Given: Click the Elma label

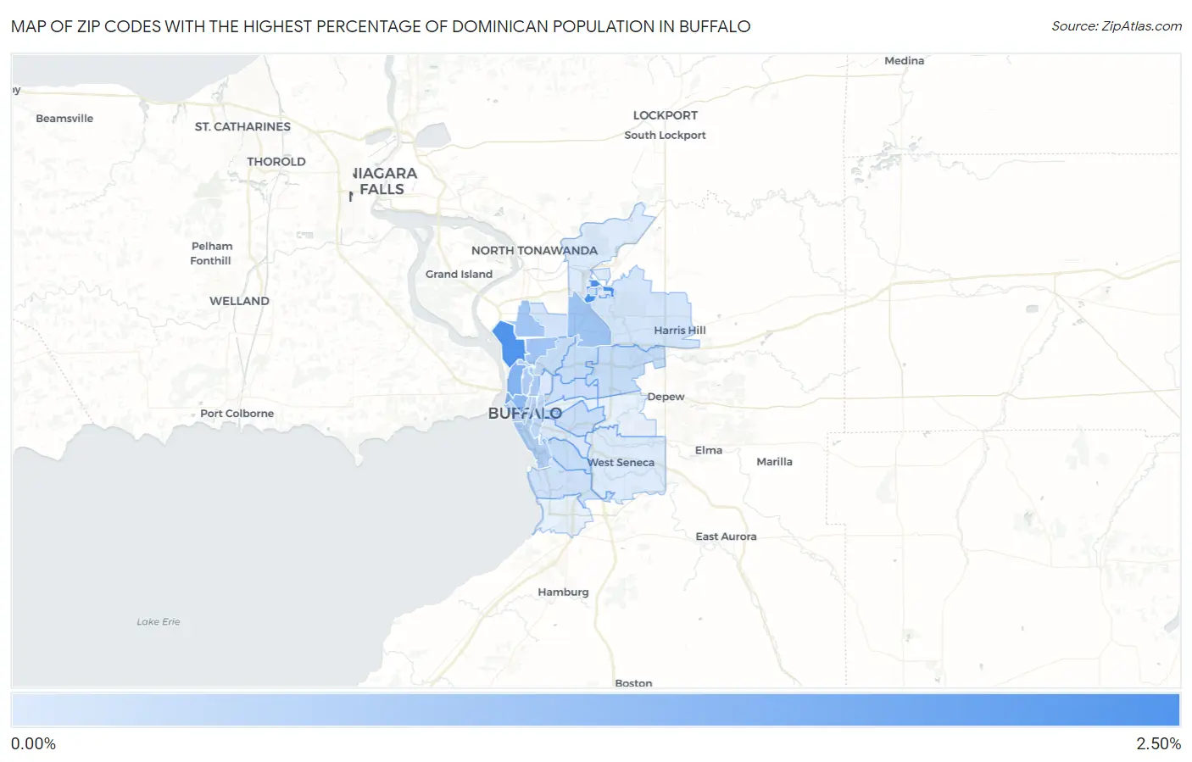Looking at the screenshot, I should coord(709,450).
